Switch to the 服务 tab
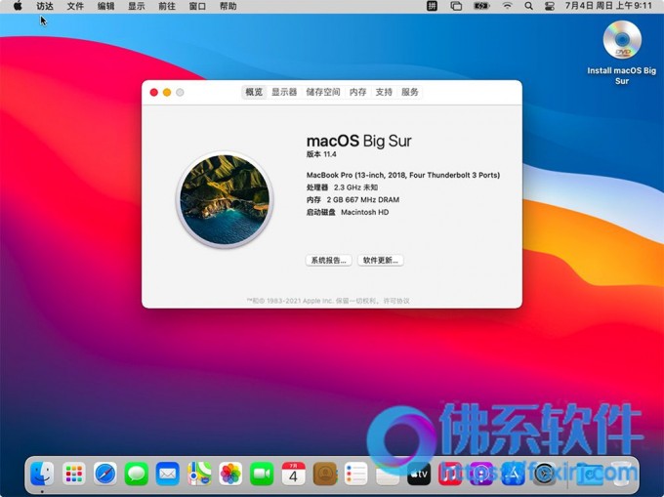 pos(410,92)
